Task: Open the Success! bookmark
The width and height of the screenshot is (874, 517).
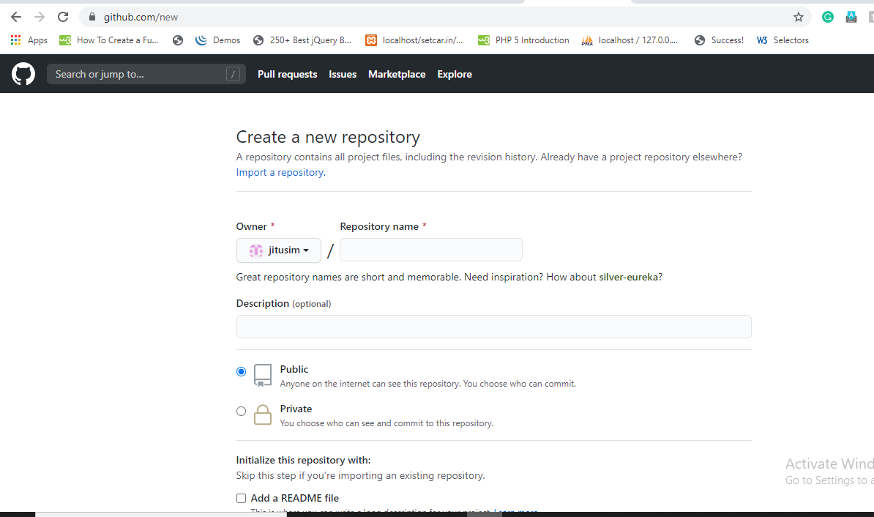Action: tap(719, 40)
